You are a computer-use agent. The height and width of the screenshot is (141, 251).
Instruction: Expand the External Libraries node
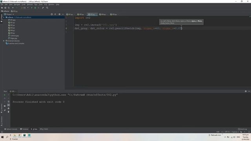pyautogui.click(x=4, y=41)
